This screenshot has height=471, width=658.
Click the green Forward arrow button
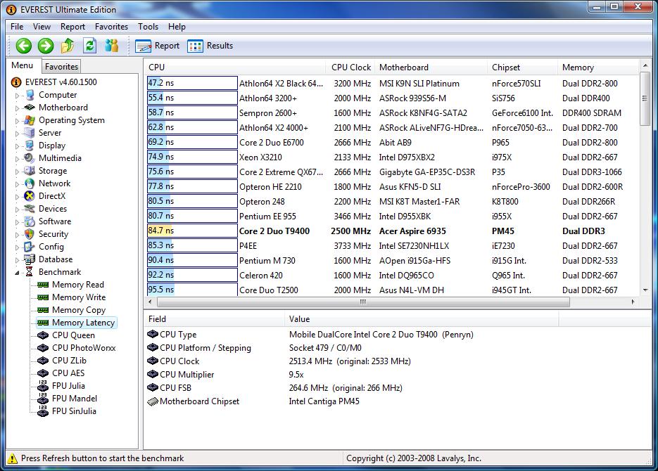click(46, 46)
